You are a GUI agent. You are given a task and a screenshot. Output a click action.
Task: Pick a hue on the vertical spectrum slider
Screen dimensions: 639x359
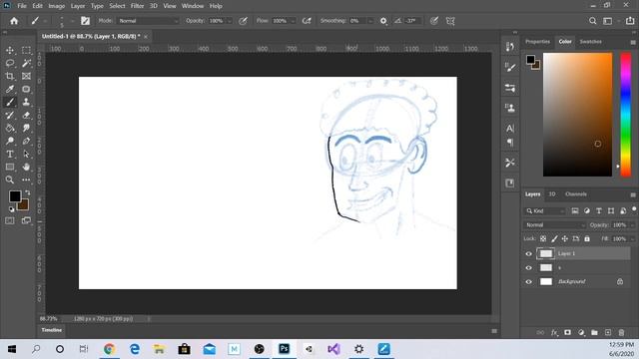coord(626,115)
